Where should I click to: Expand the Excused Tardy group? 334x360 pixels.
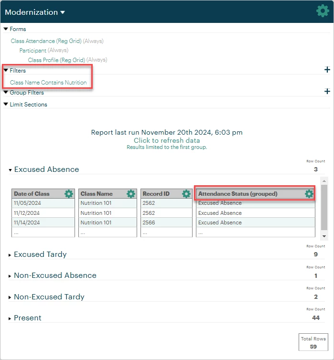pos(10,255)
